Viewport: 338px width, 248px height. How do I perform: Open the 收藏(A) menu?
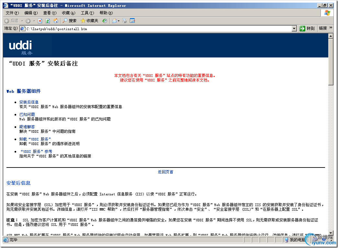[69, 13]
